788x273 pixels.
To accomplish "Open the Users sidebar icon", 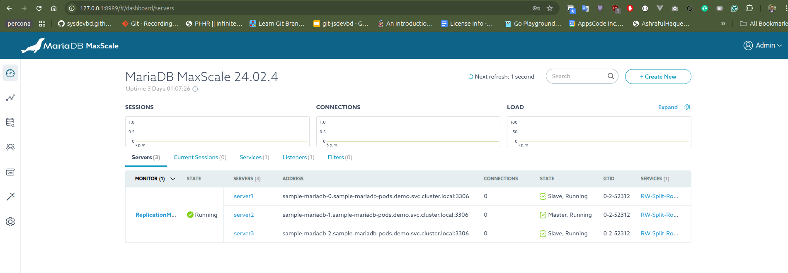I will (x=10, y=147).
